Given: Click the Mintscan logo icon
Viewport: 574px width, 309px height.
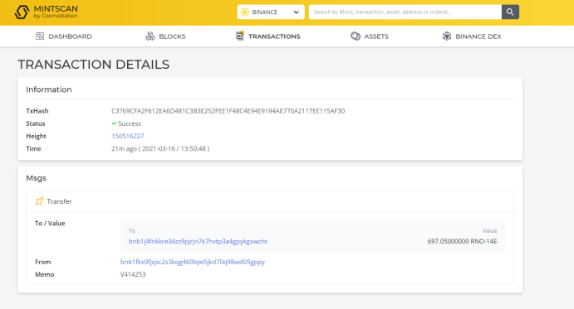Looking at the screenshot, I should pyautogui.click(x=22, y=12).
